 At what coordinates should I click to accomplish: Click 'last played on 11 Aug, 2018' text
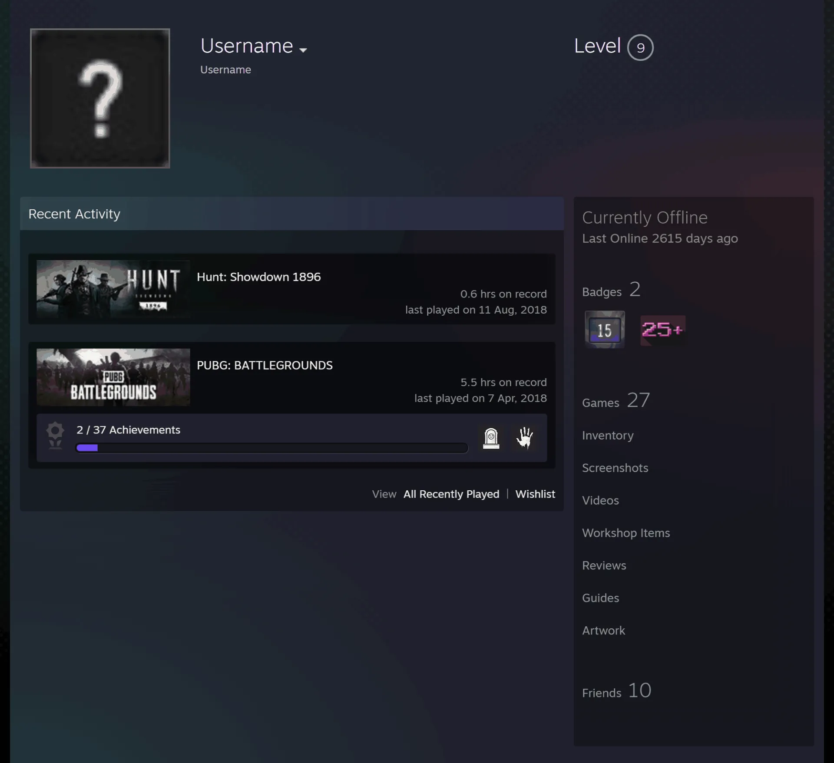pyautogui.click(x=476, y=310)
